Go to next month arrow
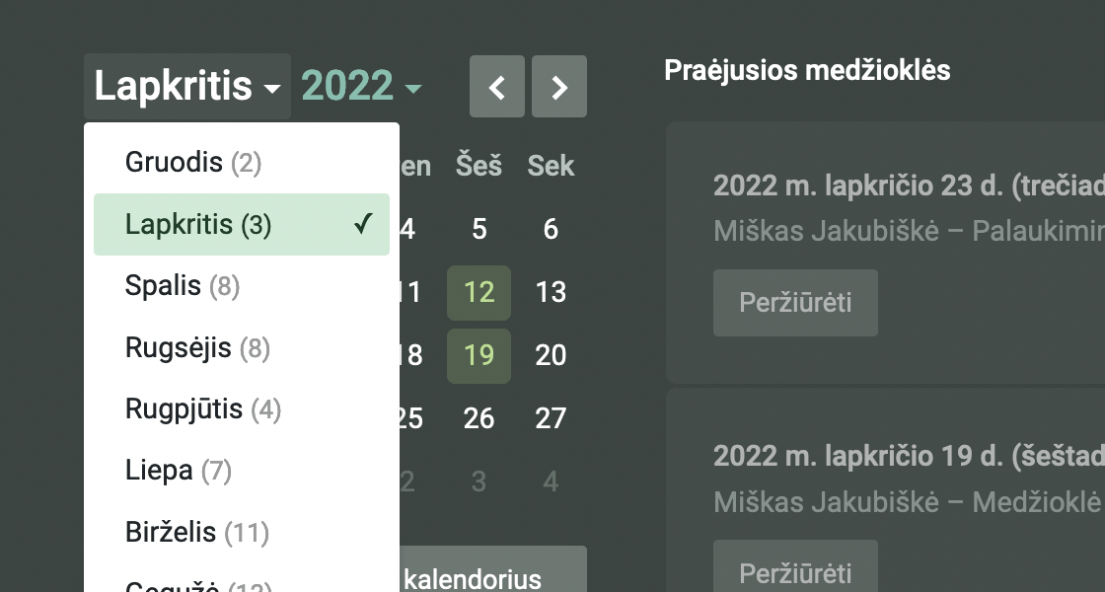Viewport: 1105px width, 592px height. click(559, 87)
